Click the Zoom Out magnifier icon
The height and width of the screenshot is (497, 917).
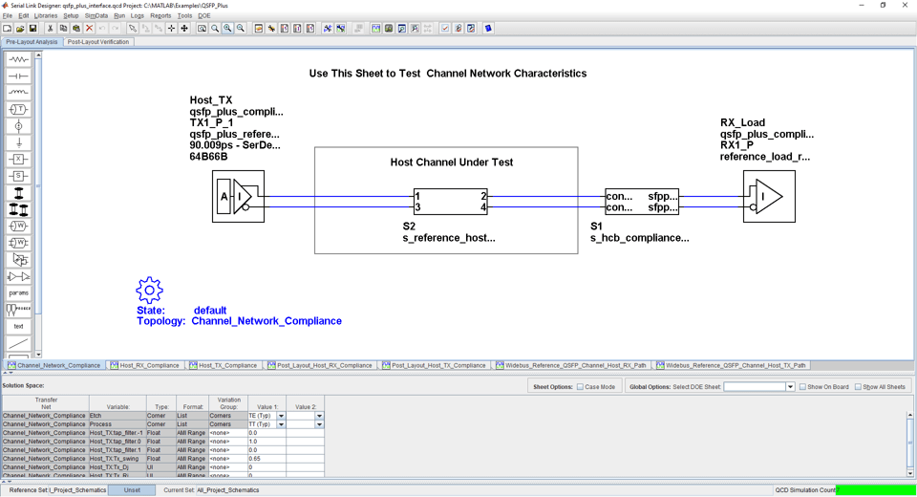(x=241, y=28)
